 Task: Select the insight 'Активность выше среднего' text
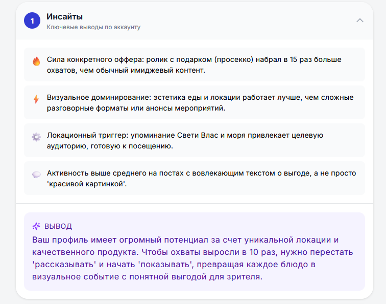pyautogui.click(x=201, y=179)
